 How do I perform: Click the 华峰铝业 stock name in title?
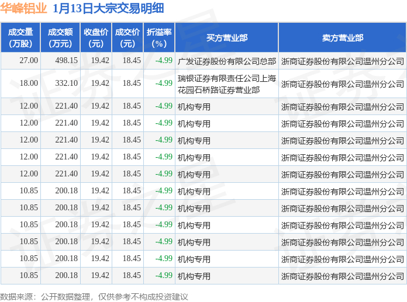pos(23,8)
